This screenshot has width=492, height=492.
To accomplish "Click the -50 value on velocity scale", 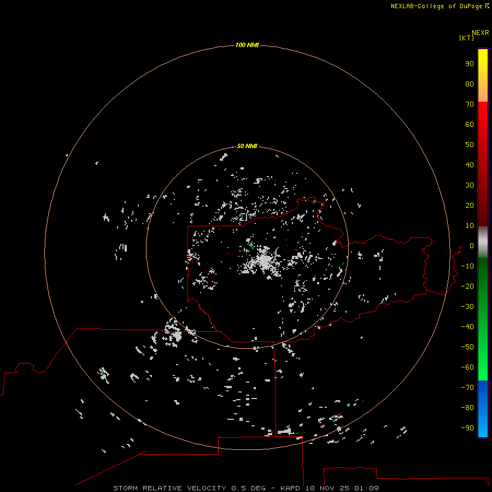I will pyautogui.click(x=467, y=347).
